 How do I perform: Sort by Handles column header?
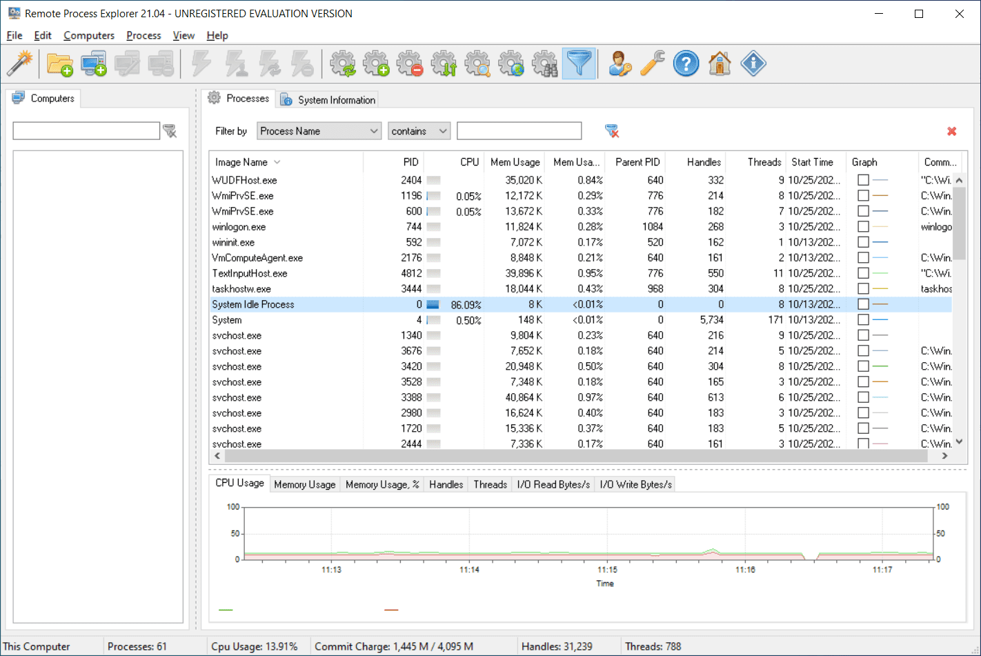click(697, 162)
